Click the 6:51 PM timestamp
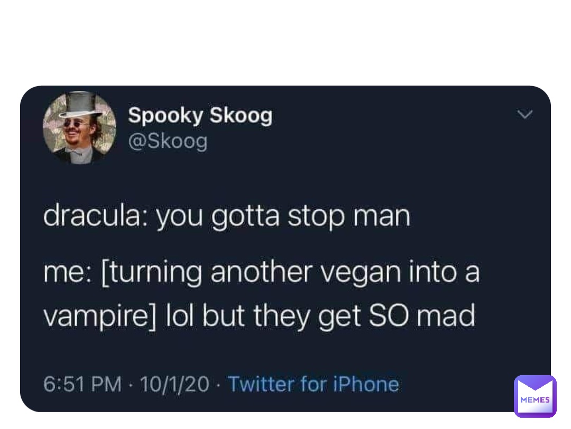The image size is (571, 429). pyautogui.click(x=82, y=384)
